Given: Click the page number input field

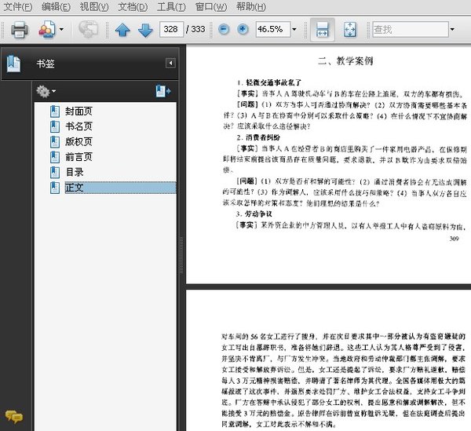Looking at the screenshot, I should [169, 30].
